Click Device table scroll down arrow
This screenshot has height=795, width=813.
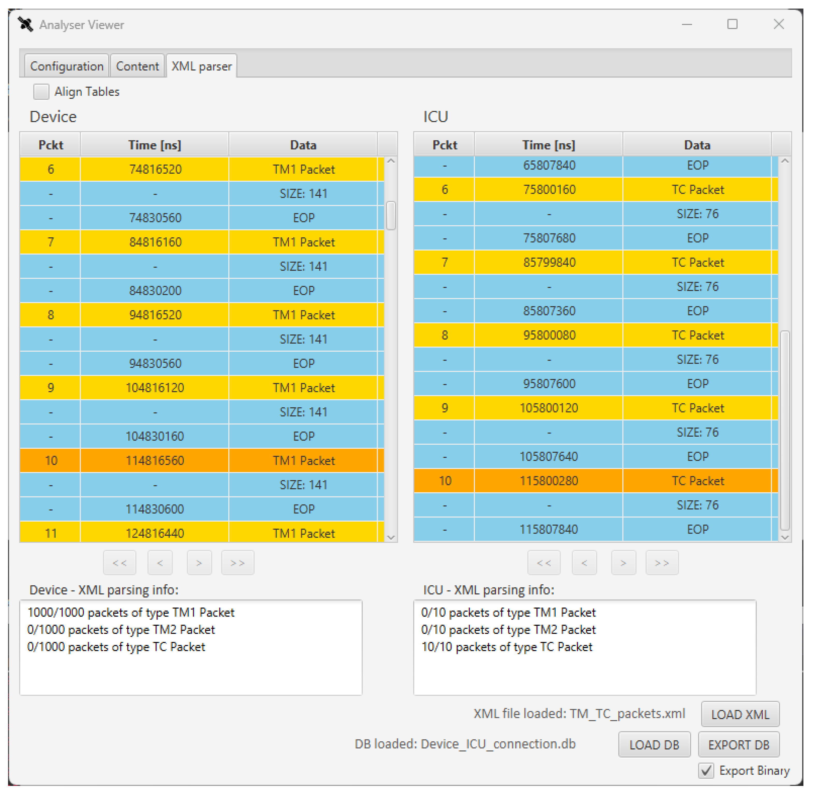pyautogui.click(x=391, y=537)
